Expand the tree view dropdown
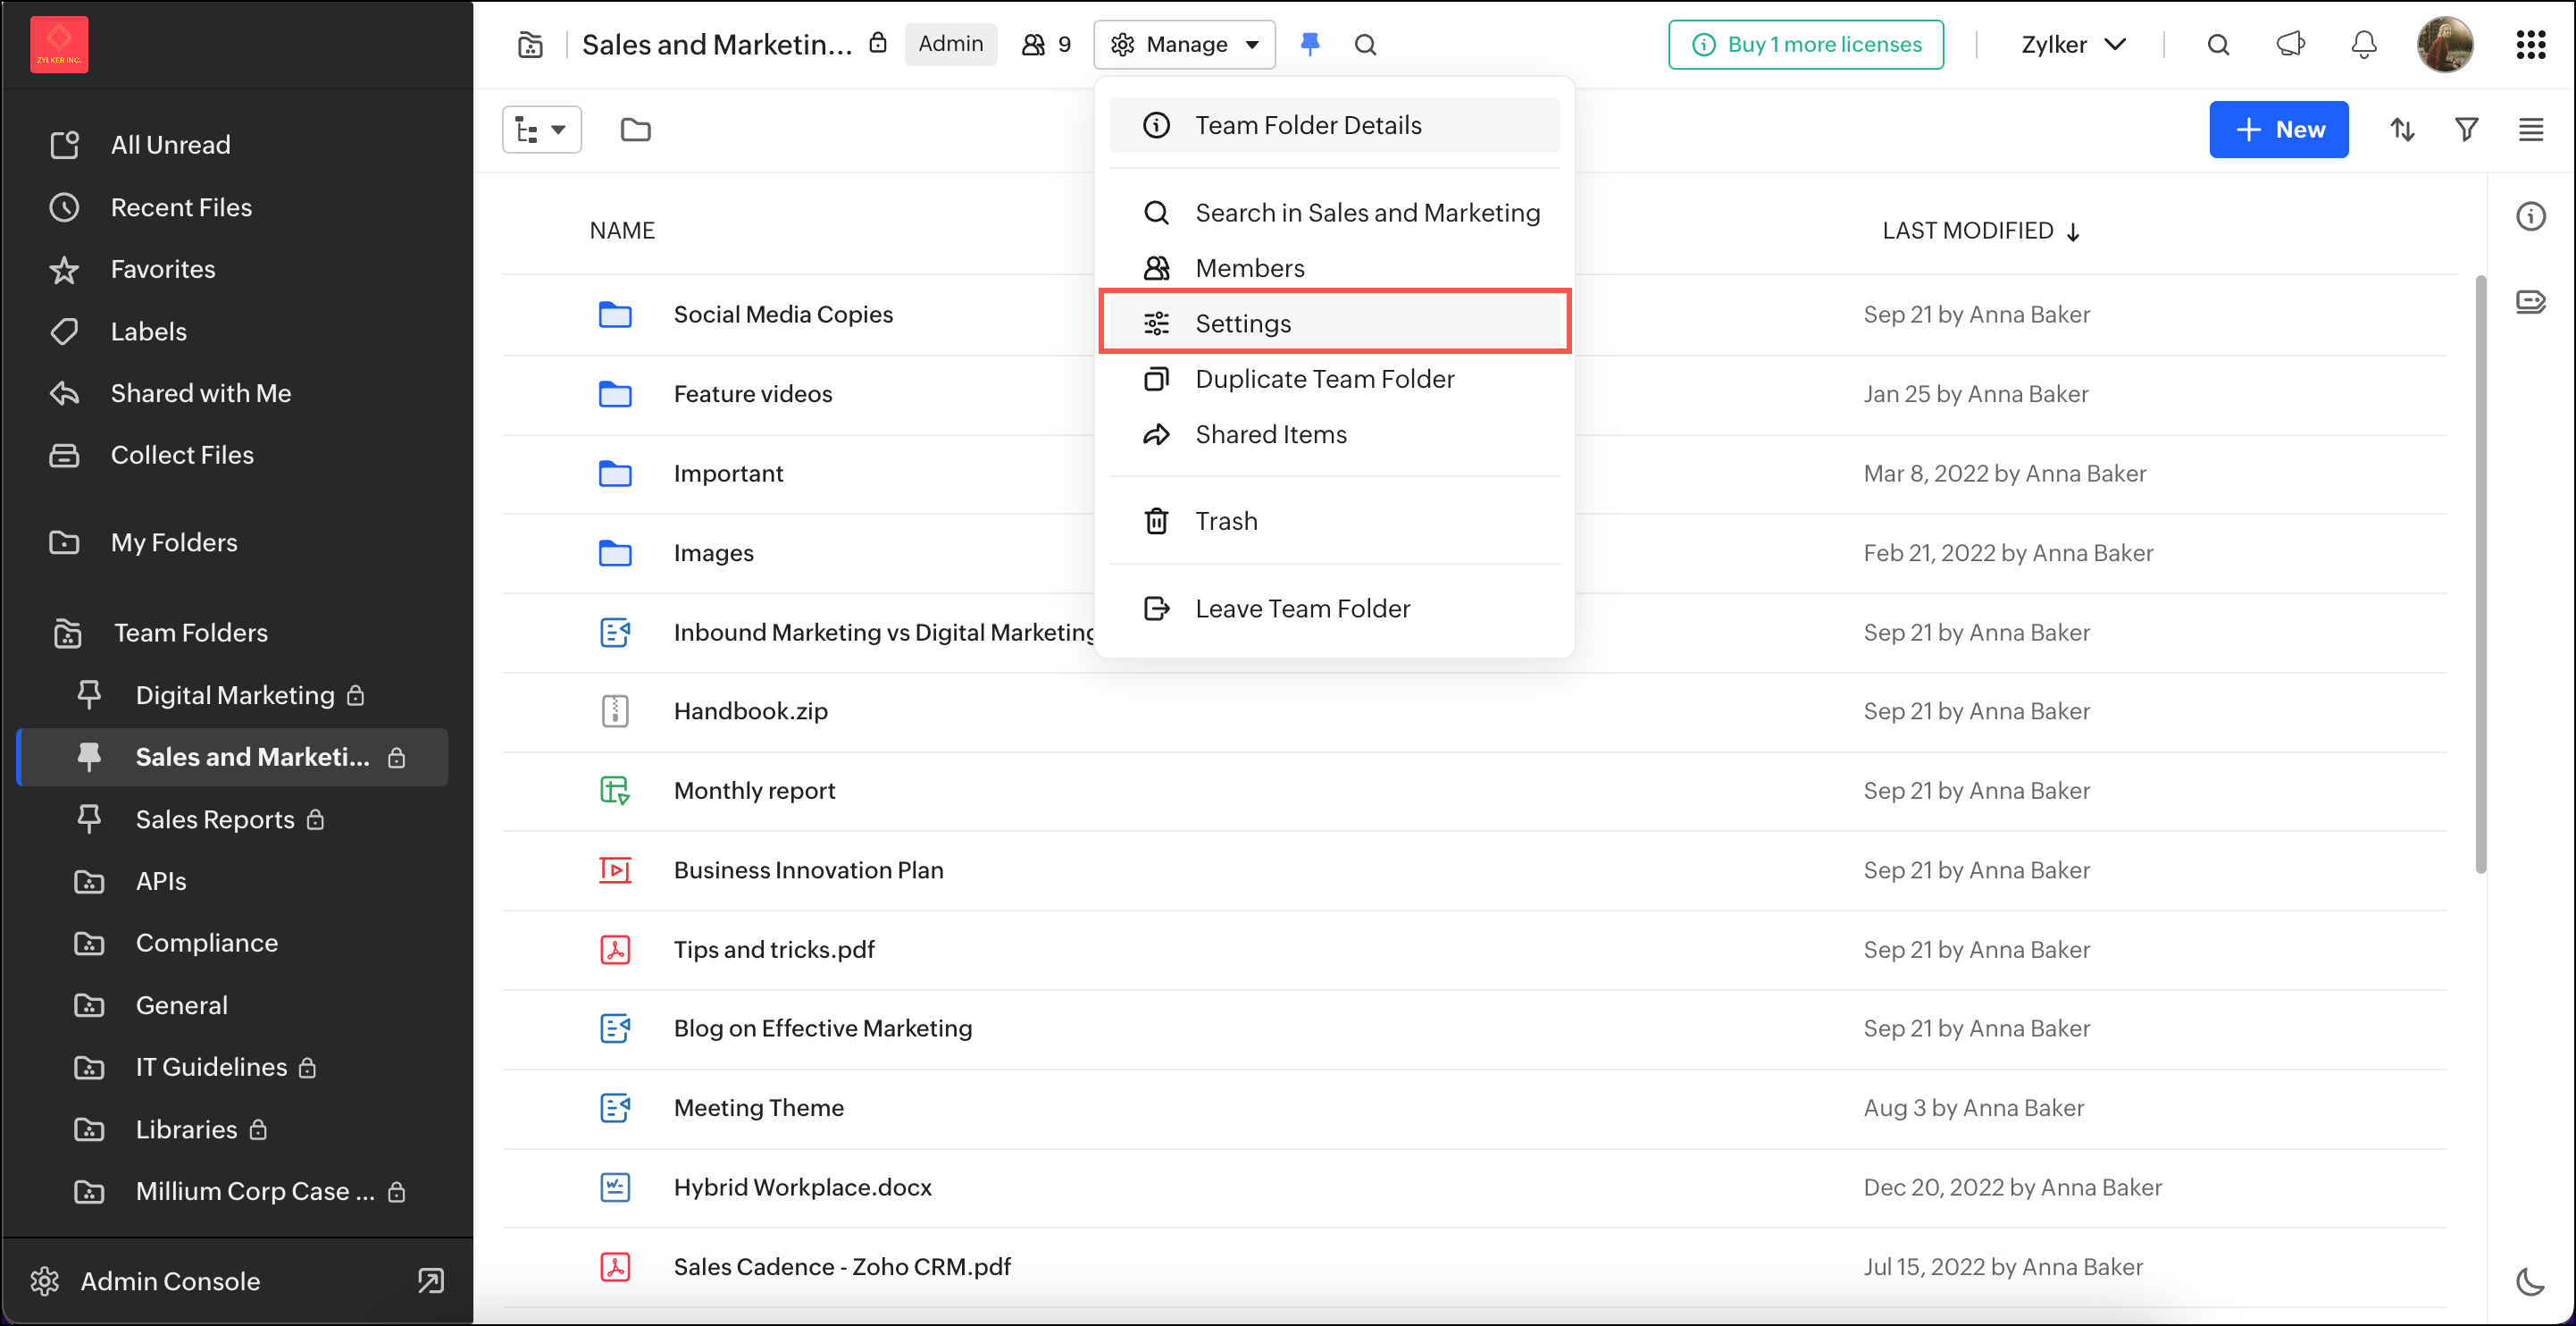The height and width of the screenshot is (1326, 2576). pyautogui.click(x=541, y=129)
